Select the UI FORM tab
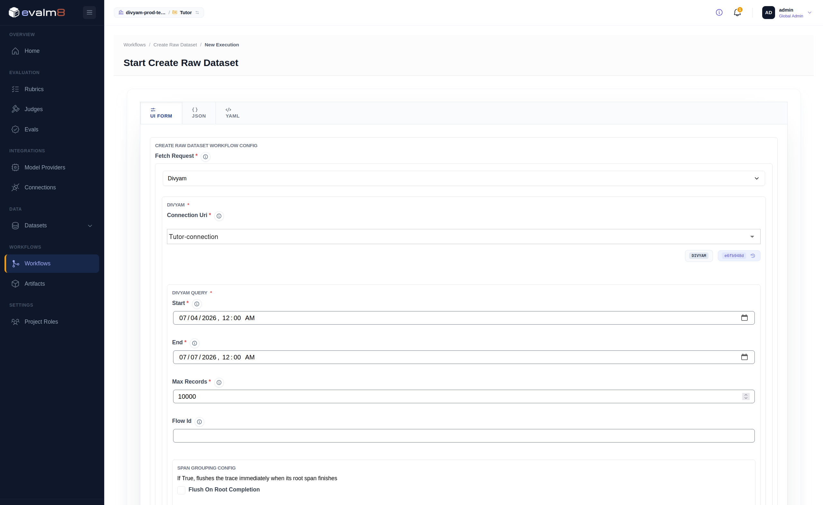 (x=161, y=113)
